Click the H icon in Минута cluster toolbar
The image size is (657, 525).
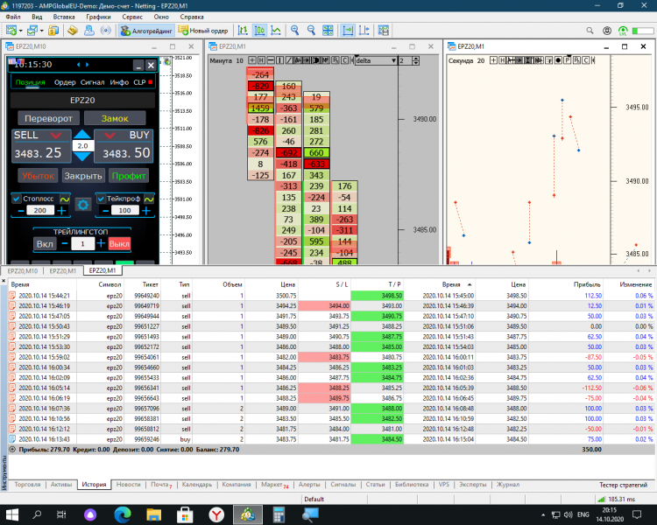point(261,60)
